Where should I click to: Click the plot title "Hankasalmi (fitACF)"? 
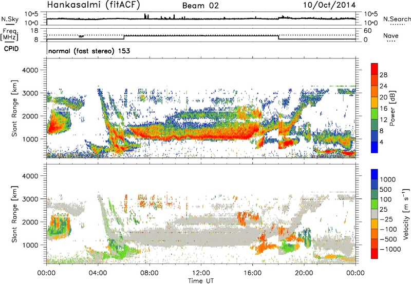coord(94,5)
